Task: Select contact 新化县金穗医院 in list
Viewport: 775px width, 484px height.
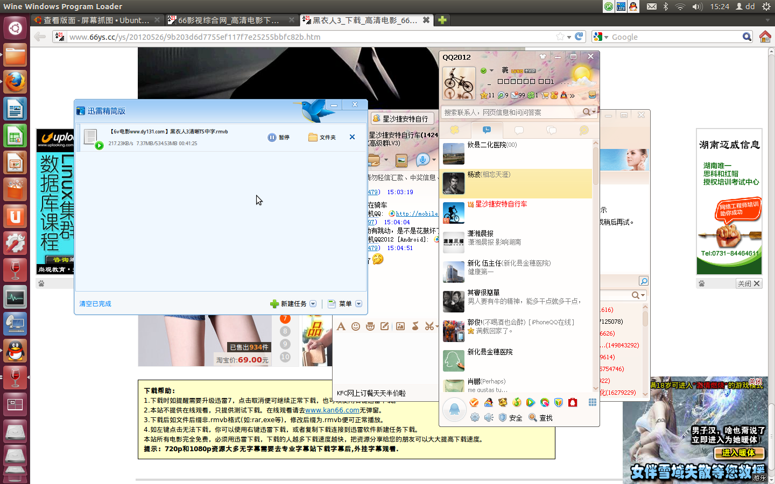Action: pos(516,361)
